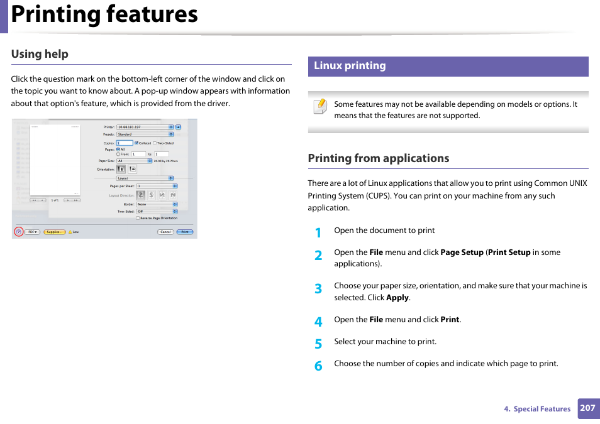This screenshot has height=424, width=600.
Task: Click the Low supplies warning triangle
Action: 70,232
